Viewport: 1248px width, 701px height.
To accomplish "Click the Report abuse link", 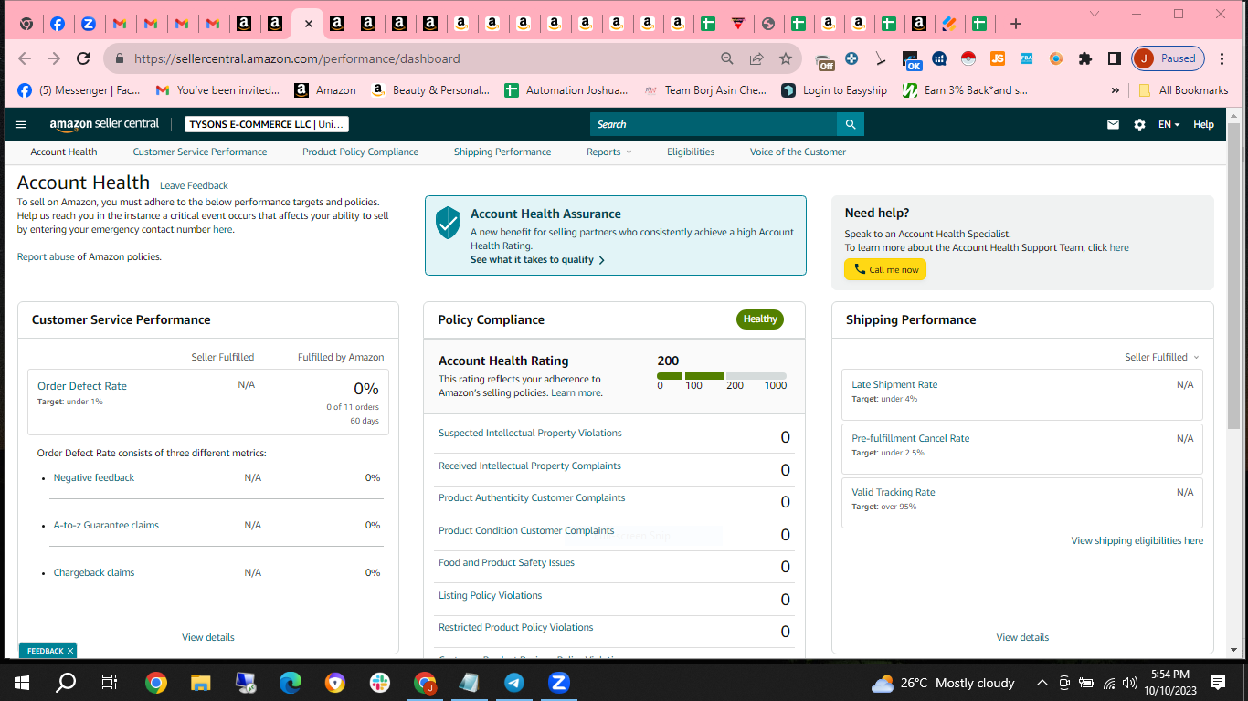I will coord(46,256).
